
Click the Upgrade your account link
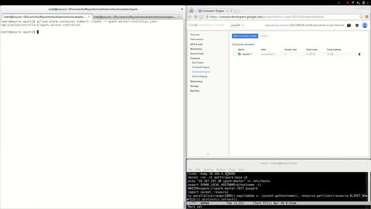(277, 25)
